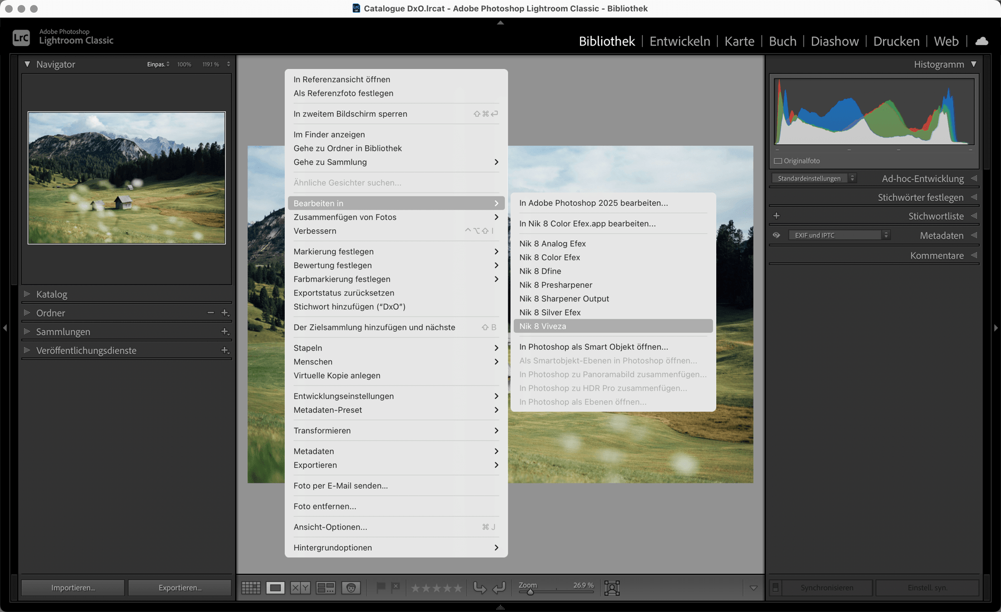The image size is (1001, 612).
Task: Click the histogram graph
Action: (x=874, y=112)
